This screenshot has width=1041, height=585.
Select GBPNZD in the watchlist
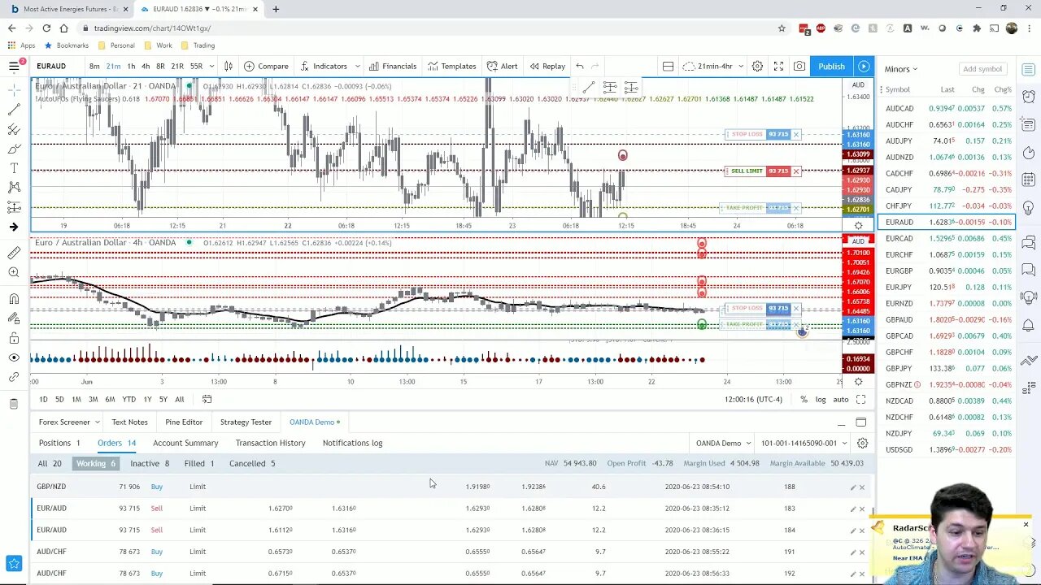pos(945,384)
